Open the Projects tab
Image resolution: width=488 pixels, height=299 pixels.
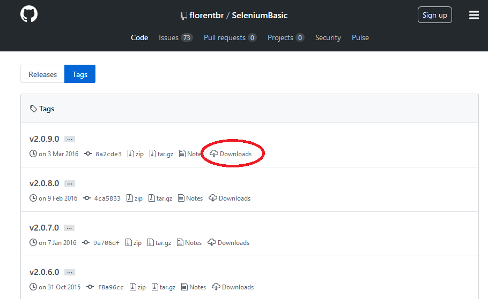point(286,37)
